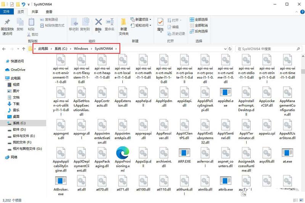Open the New item dropdown
Image resolution: width=305 pixels, height=203 pixels.
point(141,19)
